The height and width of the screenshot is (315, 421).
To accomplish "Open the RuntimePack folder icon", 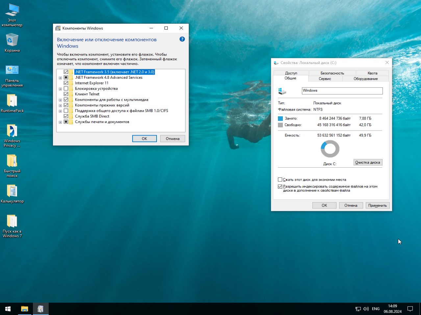I will coord(12,101).
